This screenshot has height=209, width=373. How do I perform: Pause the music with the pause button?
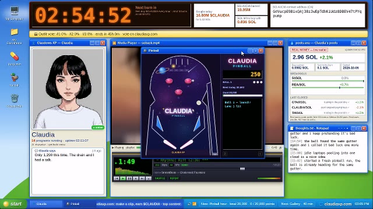[x=129, y=178]
